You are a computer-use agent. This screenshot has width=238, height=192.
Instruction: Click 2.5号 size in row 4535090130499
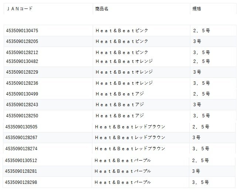pos(201,94)
